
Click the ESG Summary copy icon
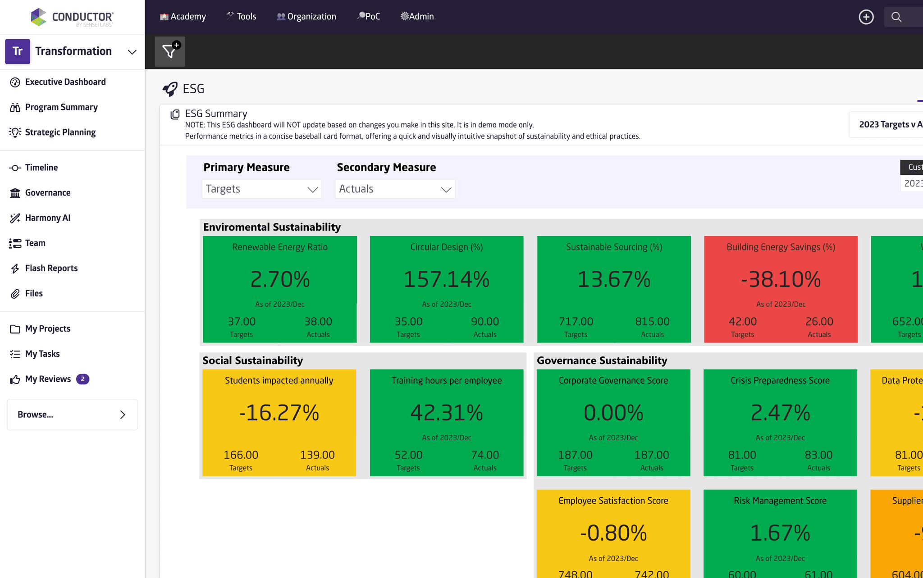coord(175,114)
